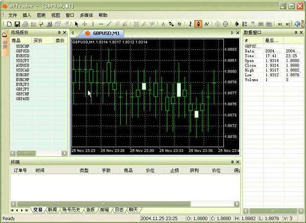Select the crosshair tool
This screenshot has height=223, width=306.
point(85,24)
